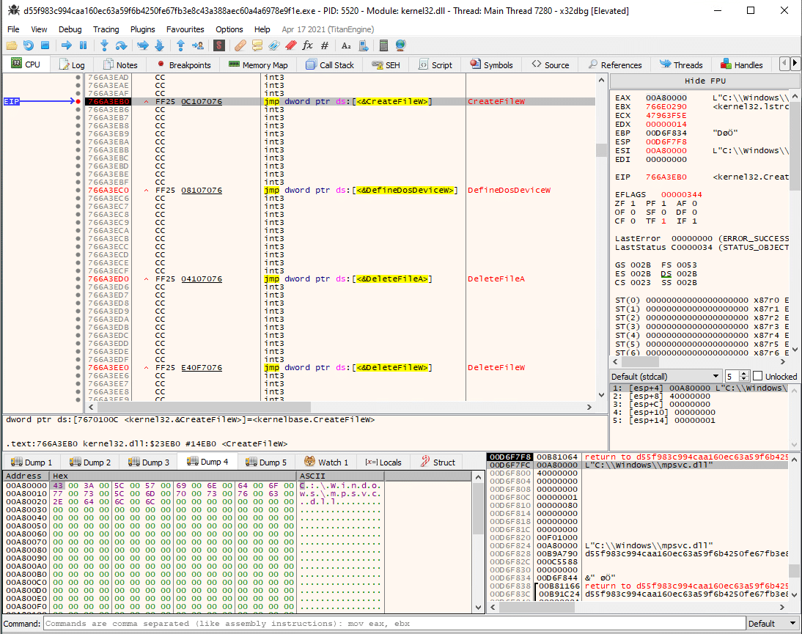The height and width of the screenshot is (634, 802).
Task: Toggle breakpoint bullet at address 766A3ED0
Action: coord(78,279)
